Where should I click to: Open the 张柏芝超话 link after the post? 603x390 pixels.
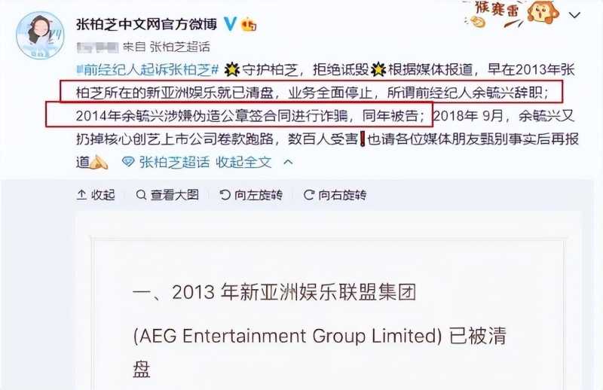coord(174,162)
